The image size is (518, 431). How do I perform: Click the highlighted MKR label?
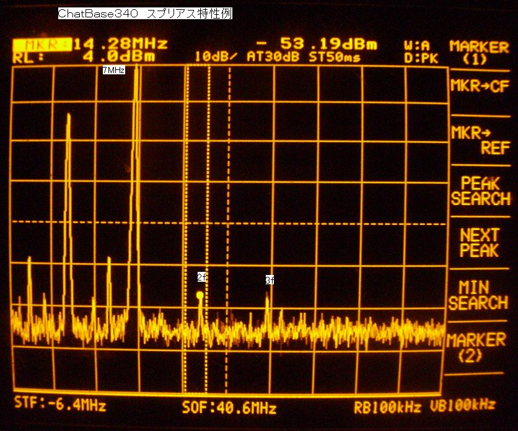coord(42,44)
